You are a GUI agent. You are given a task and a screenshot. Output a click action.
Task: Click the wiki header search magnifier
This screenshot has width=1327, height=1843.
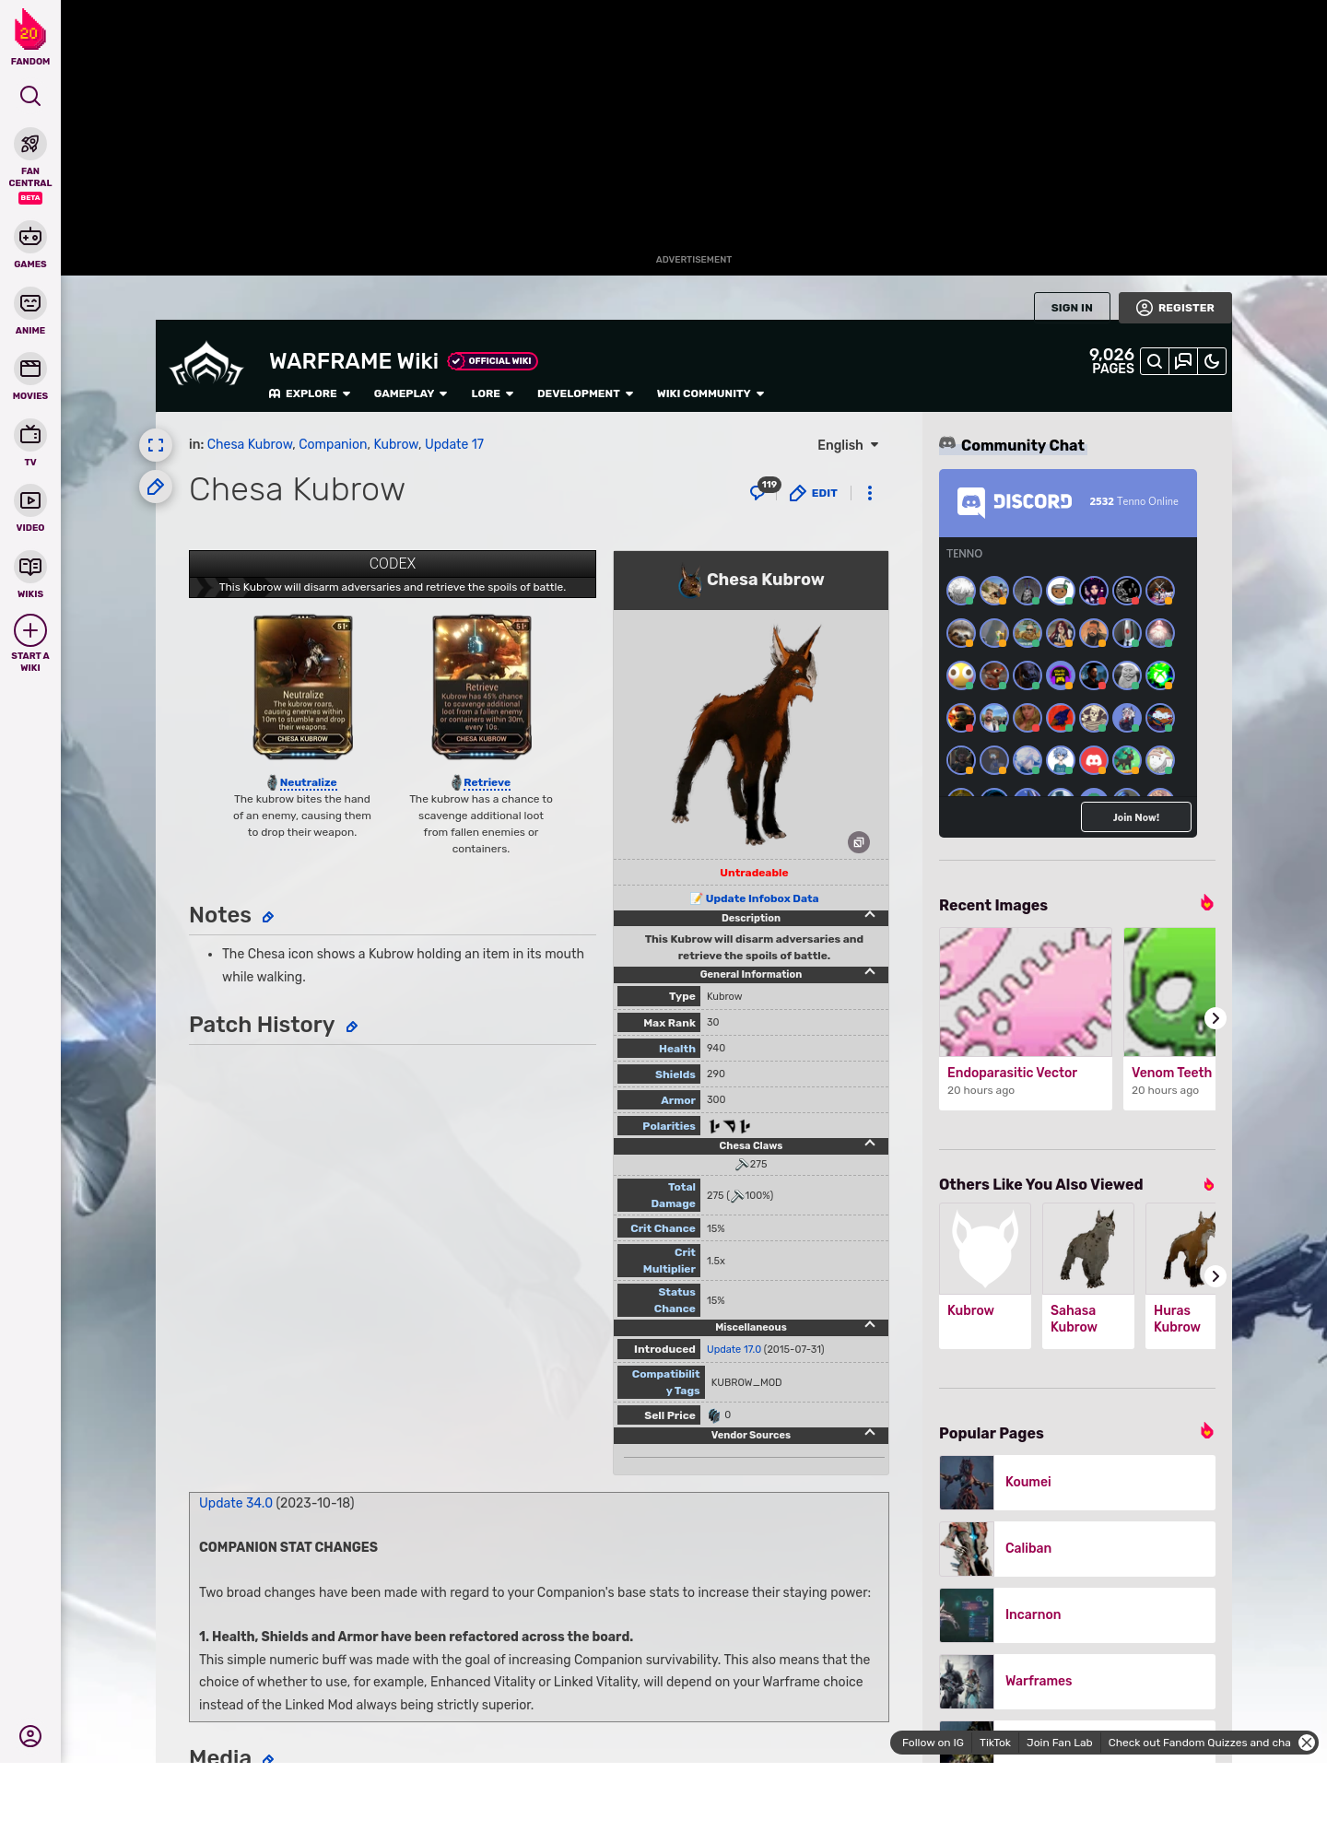click(1155, 361)
